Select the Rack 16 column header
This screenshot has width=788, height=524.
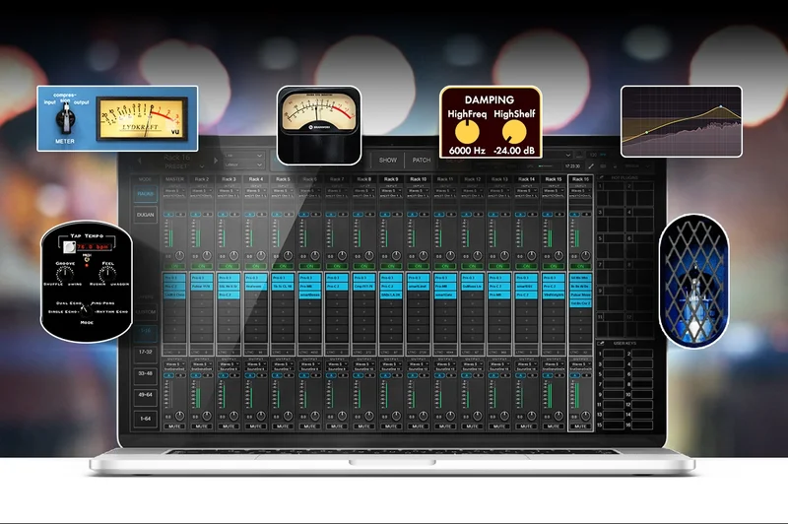click(x=580, y=179)
